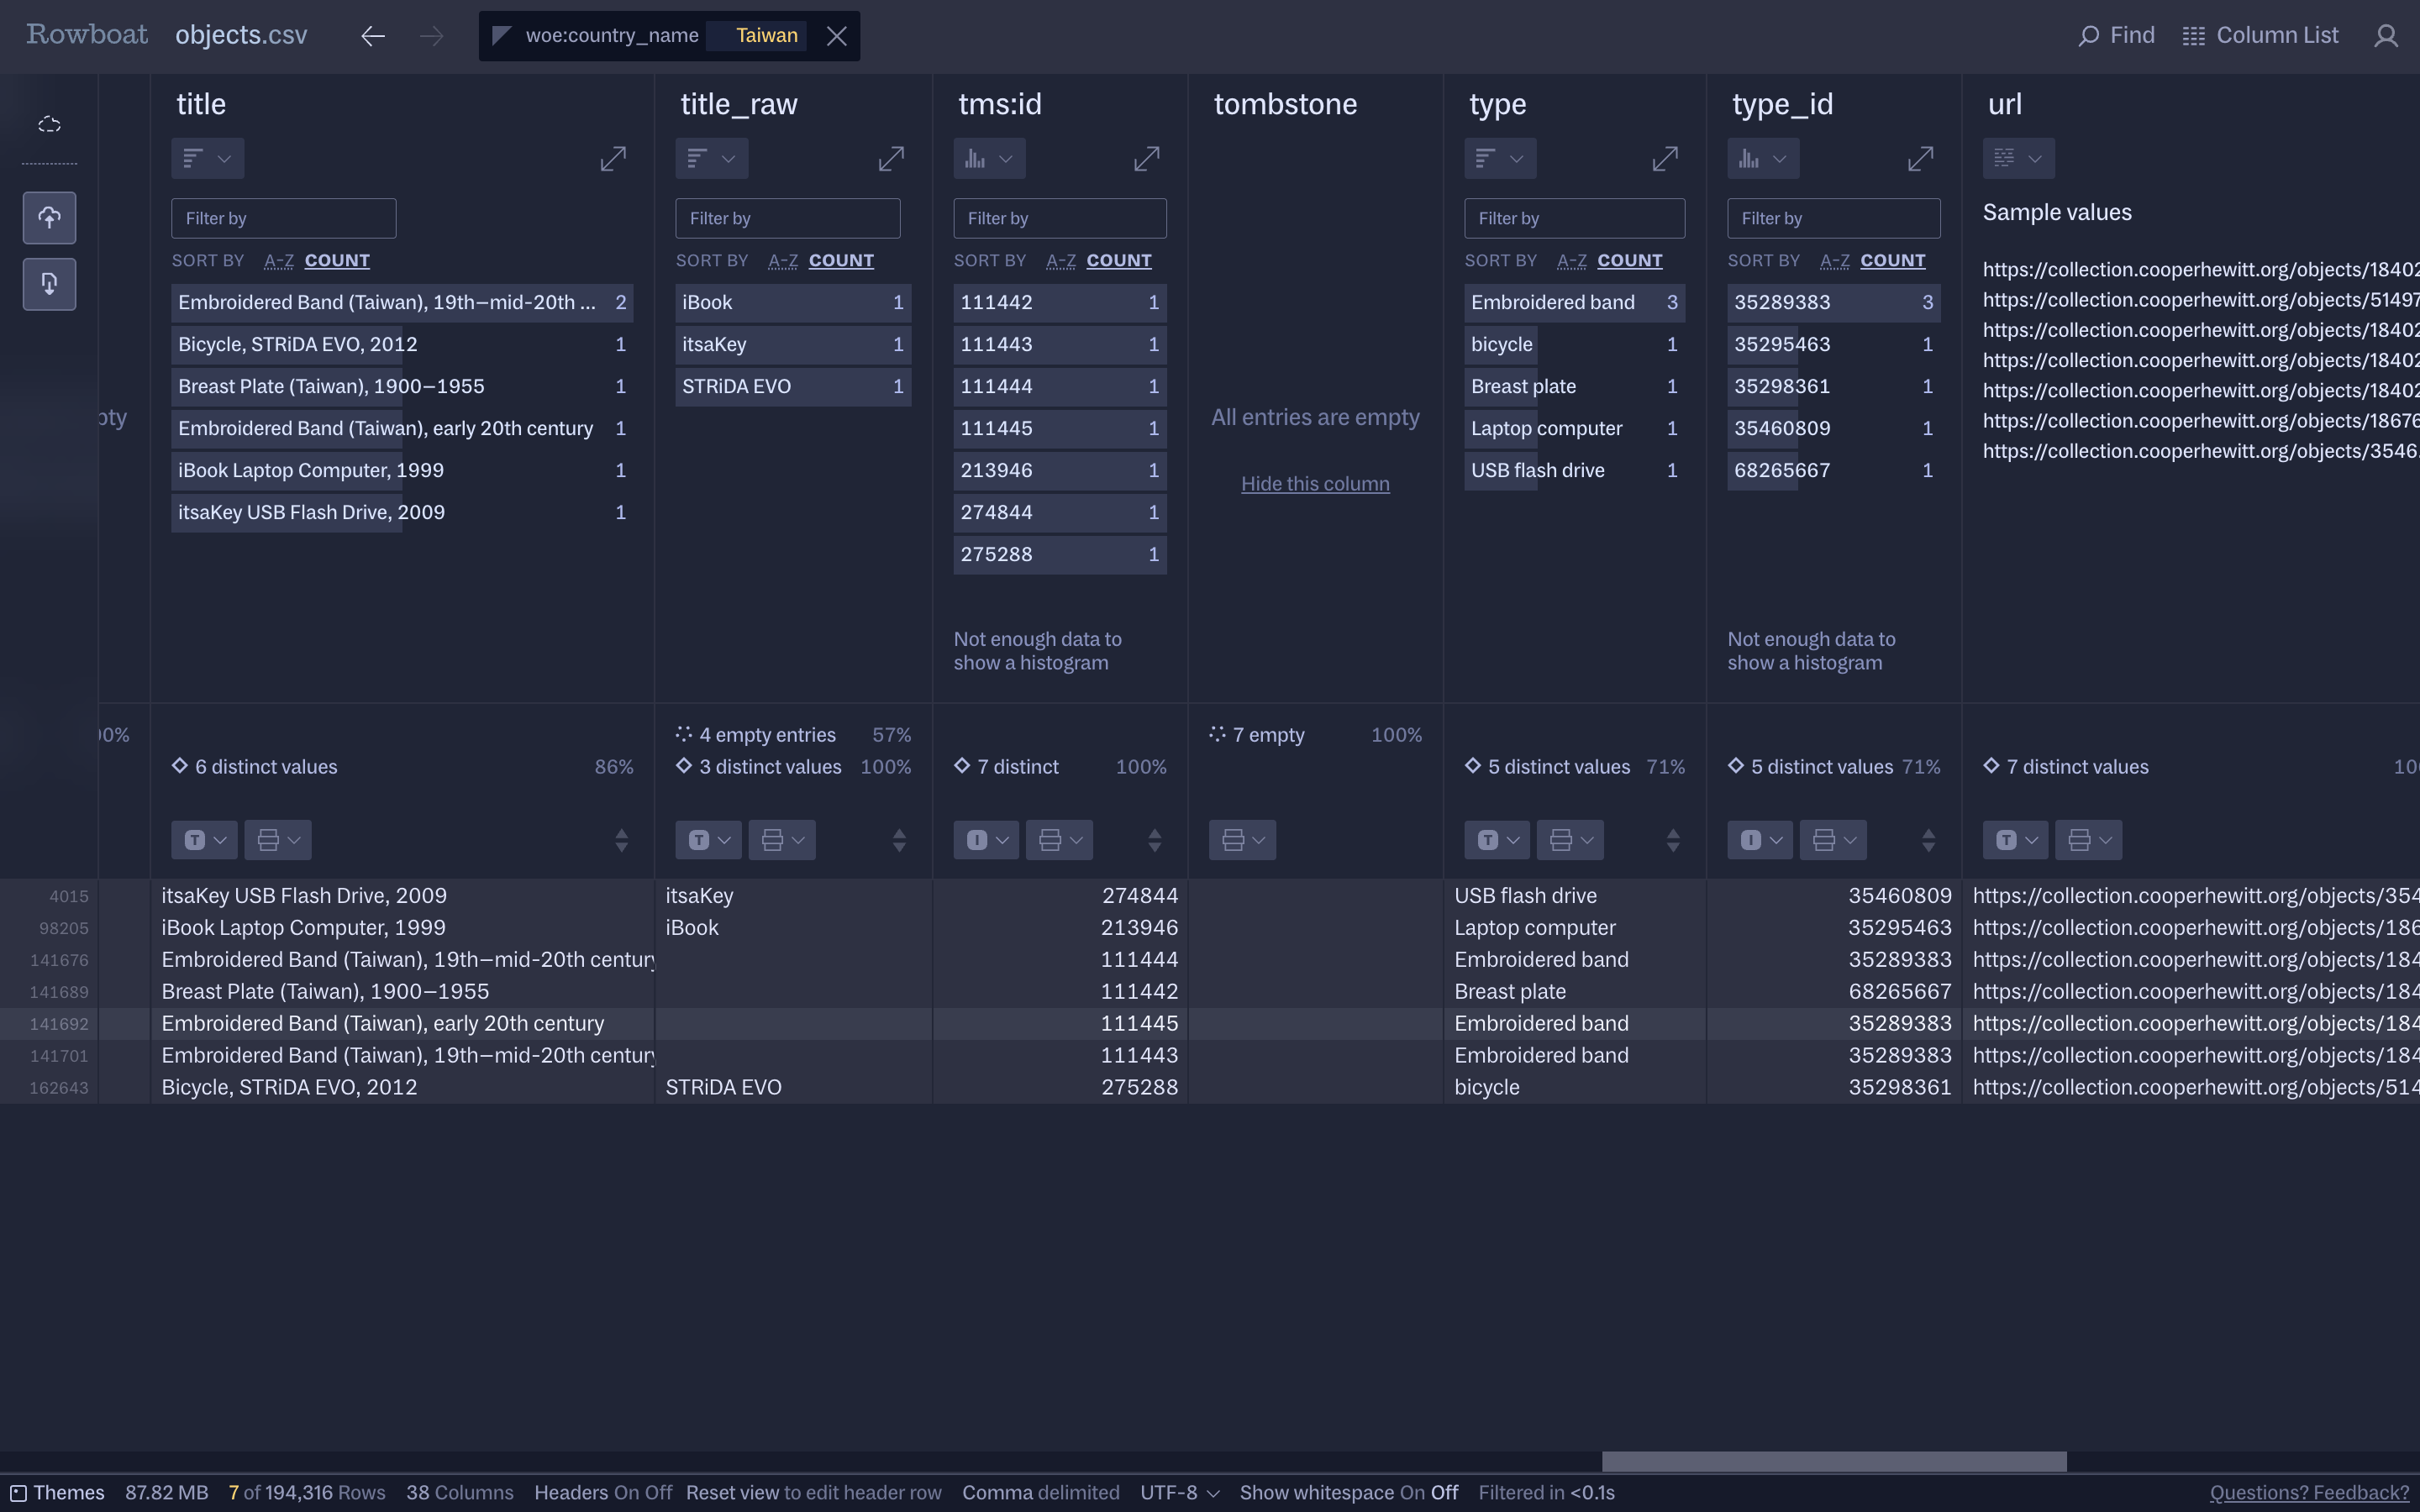The width and height of the screenshot is (2420, 1512).
Task: Sort title column values A-Z
Action: click(x=279, y=261)
